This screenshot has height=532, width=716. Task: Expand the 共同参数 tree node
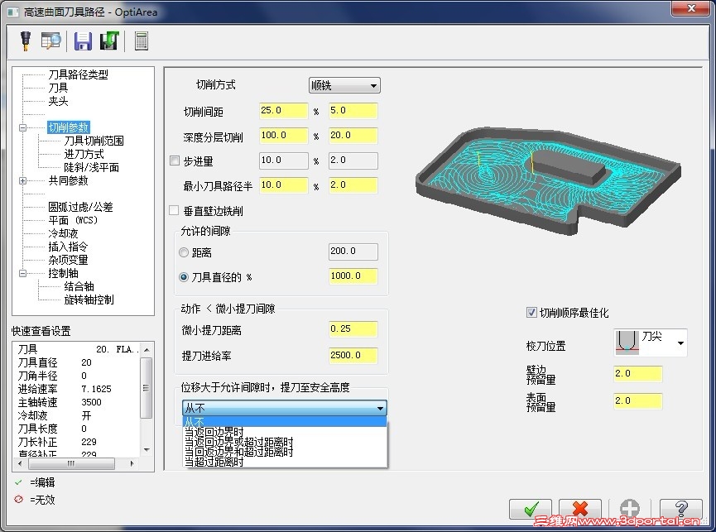click(22, 180)
